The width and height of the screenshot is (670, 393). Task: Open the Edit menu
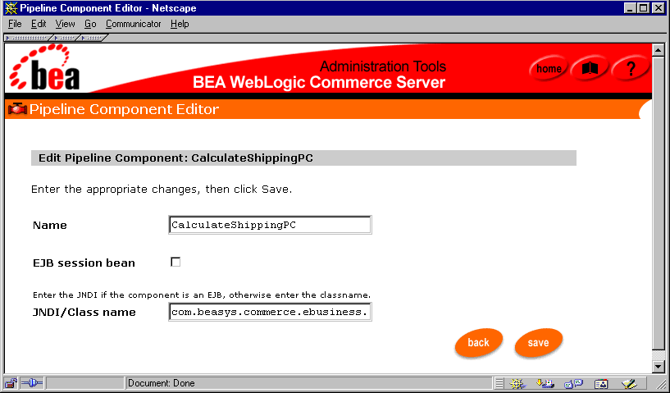point(39,24)
